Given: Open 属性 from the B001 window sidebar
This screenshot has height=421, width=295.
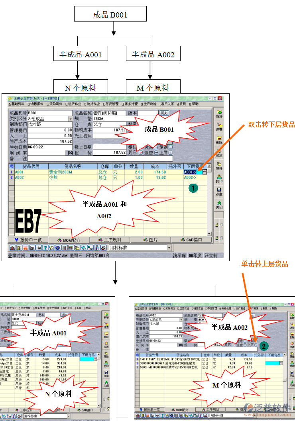Looking at the screenshot, I should pyautogui.click(x=219, y=166).
